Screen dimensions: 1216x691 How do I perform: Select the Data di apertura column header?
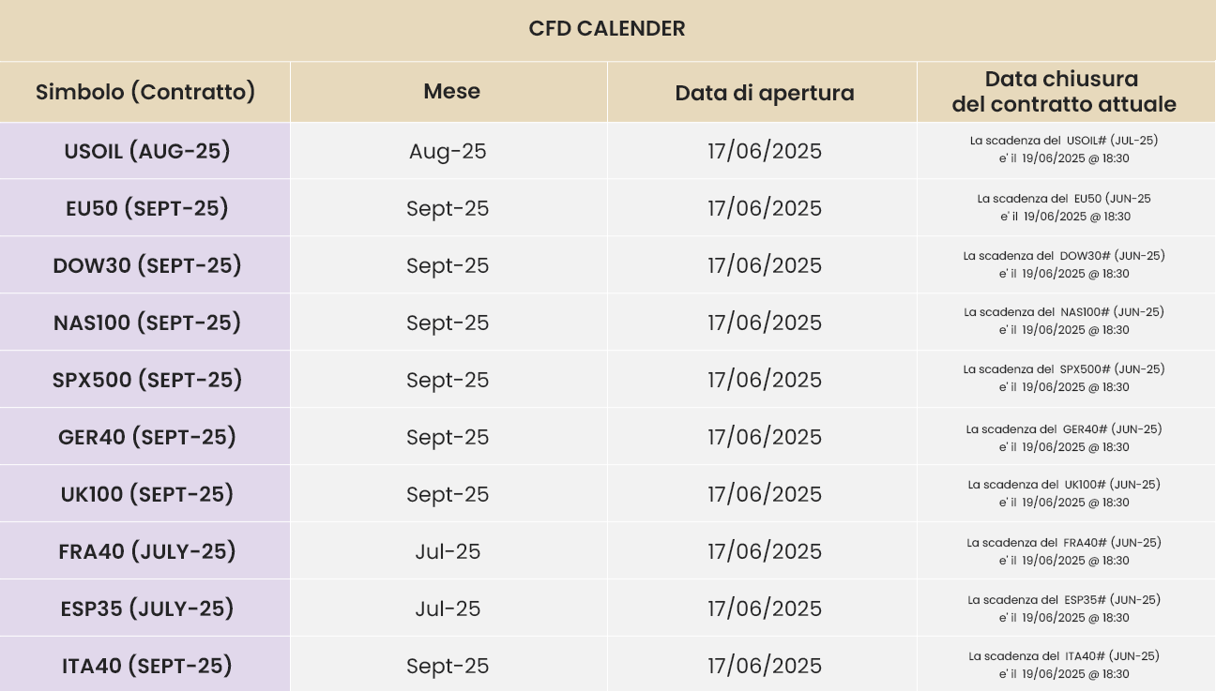click(x=764, y=93)
